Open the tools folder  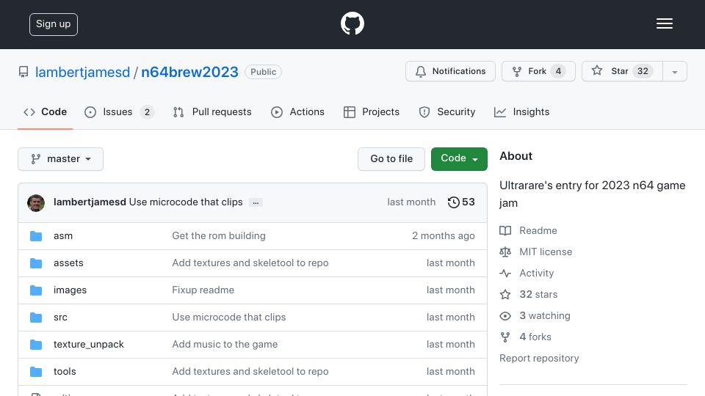65,371
